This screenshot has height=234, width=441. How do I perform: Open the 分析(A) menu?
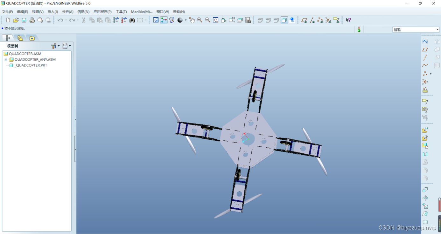coord(67,12)
